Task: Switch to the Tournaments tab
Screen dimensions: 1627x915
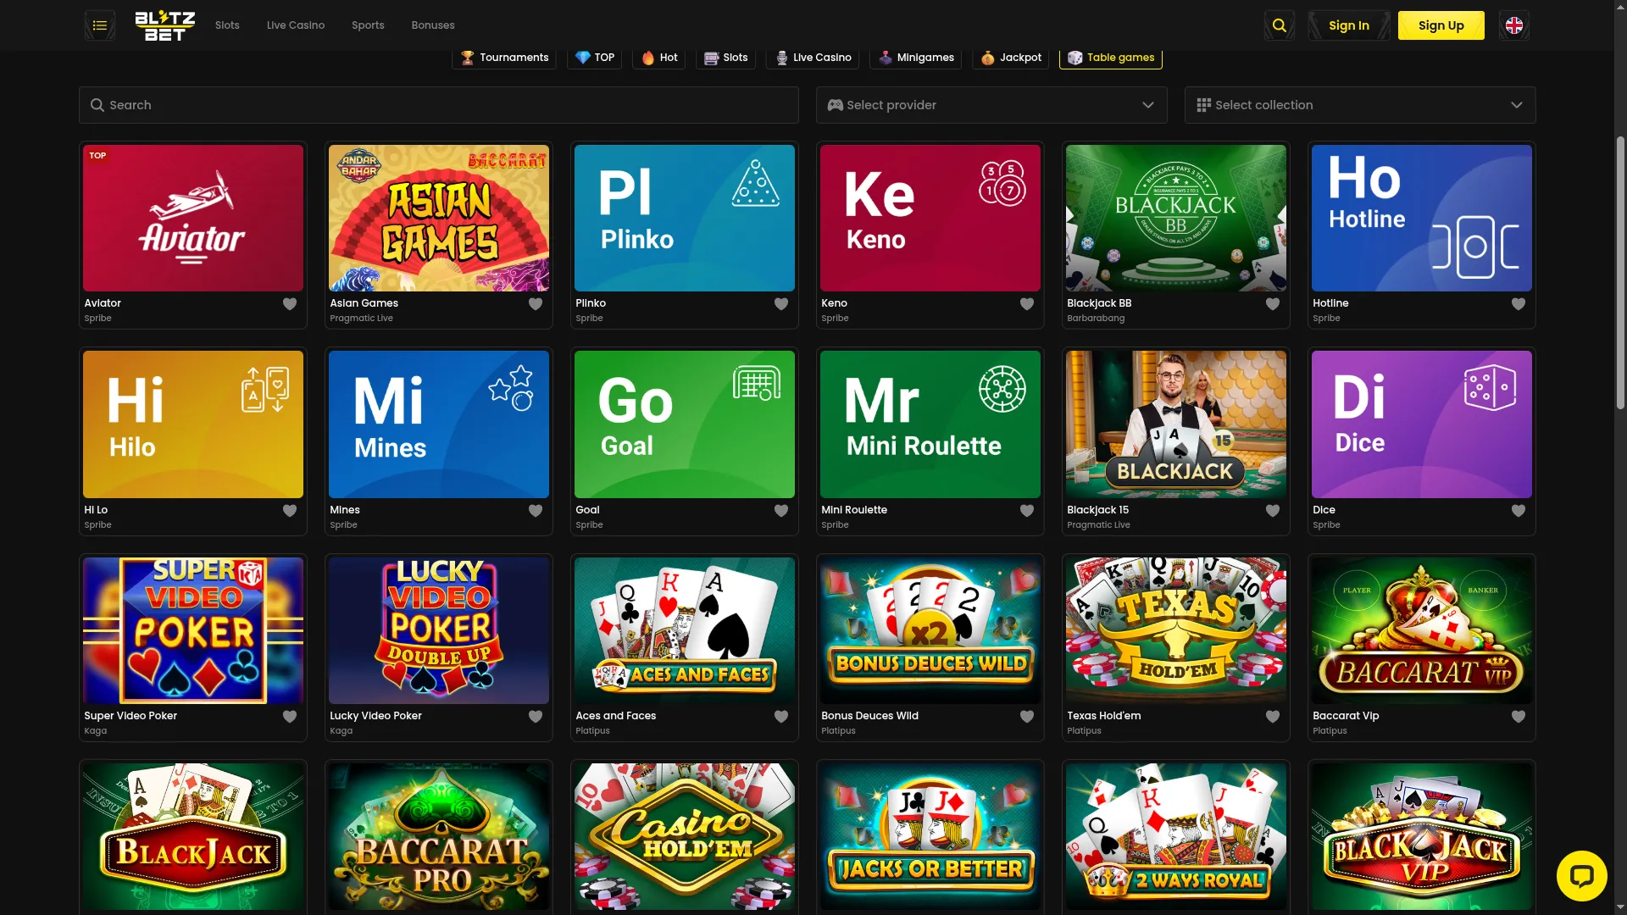Action: tap(504, 58)
